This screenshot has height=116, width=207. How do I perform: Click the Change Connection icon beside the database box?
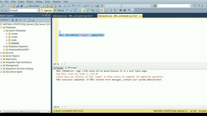(6, 10)
